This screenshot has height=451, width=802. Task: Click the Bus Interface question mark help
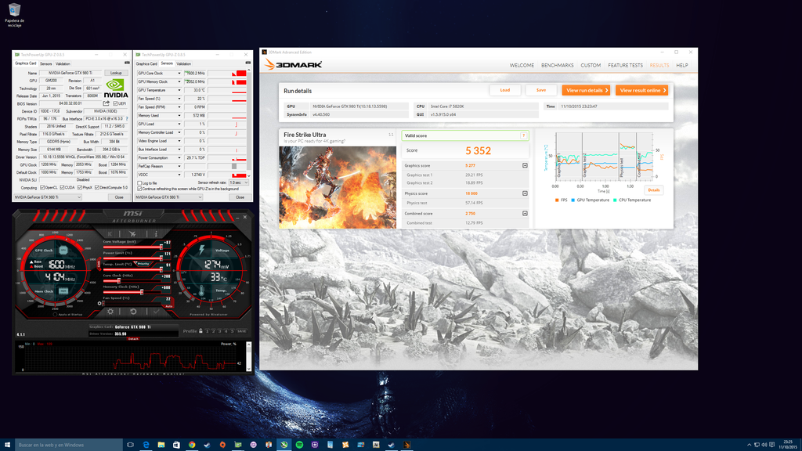coord(127,119)
